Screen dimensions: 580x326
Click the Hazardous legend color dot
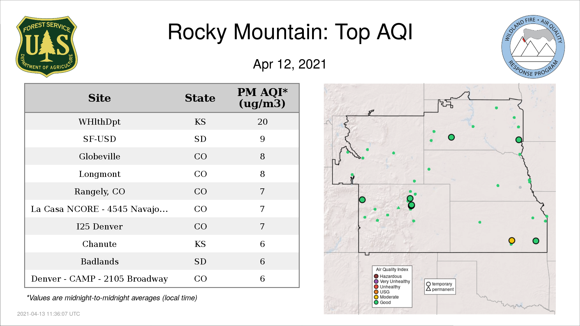point(376,276)
